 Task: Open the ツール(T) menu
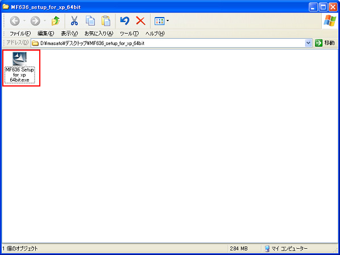[129, 34]
